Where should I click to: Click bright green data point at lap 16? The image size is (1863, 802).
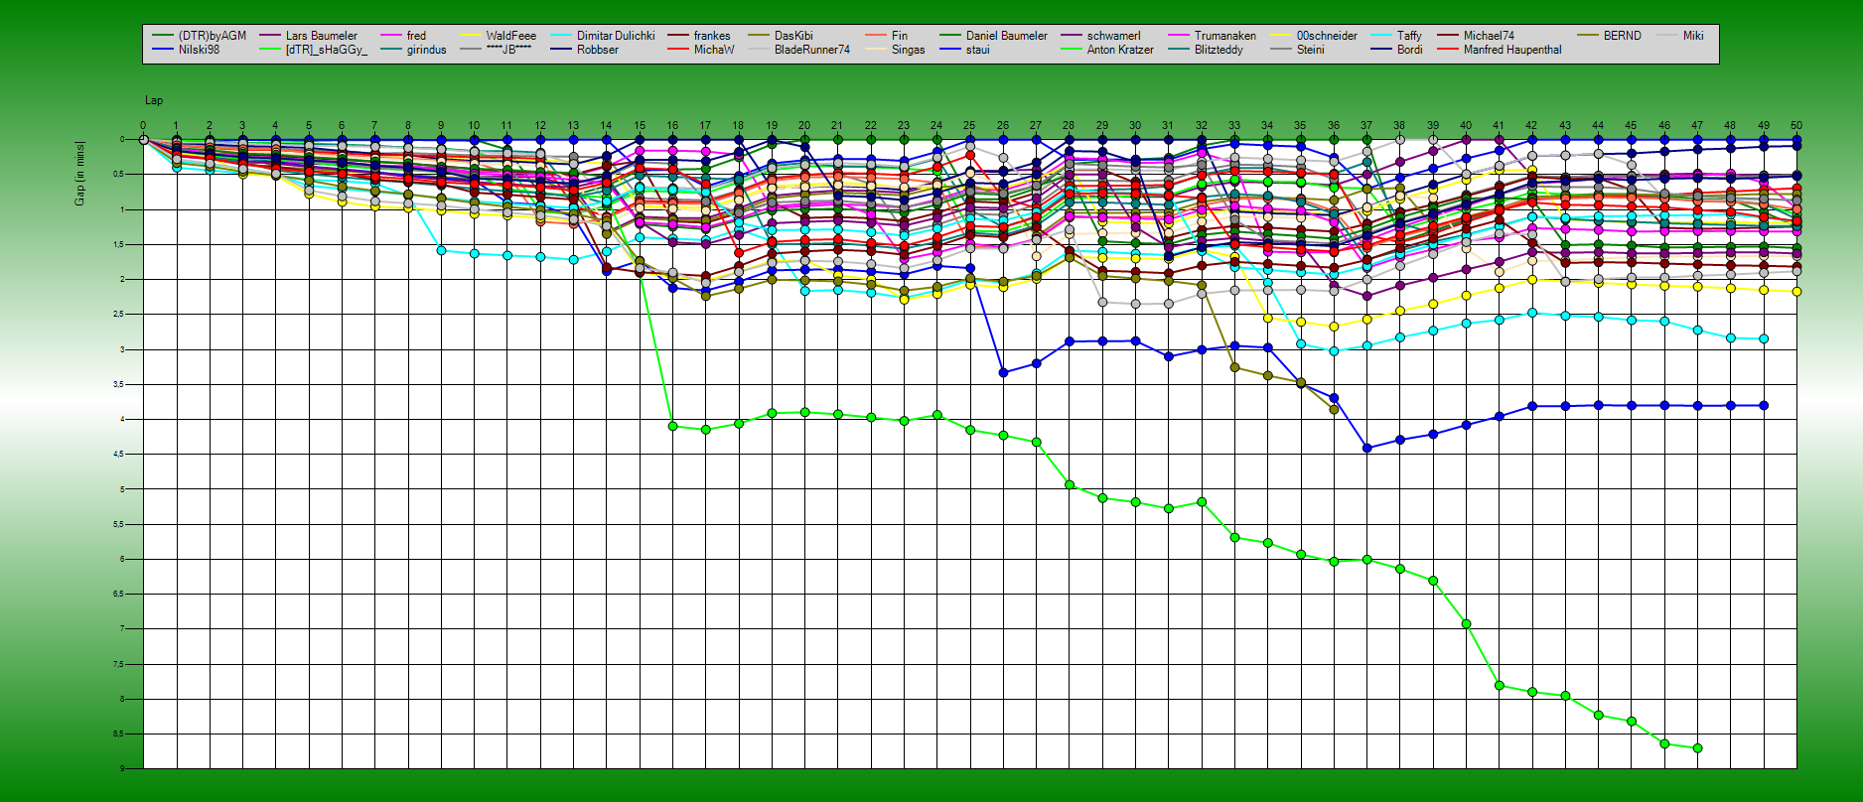[x=672, y=426]
